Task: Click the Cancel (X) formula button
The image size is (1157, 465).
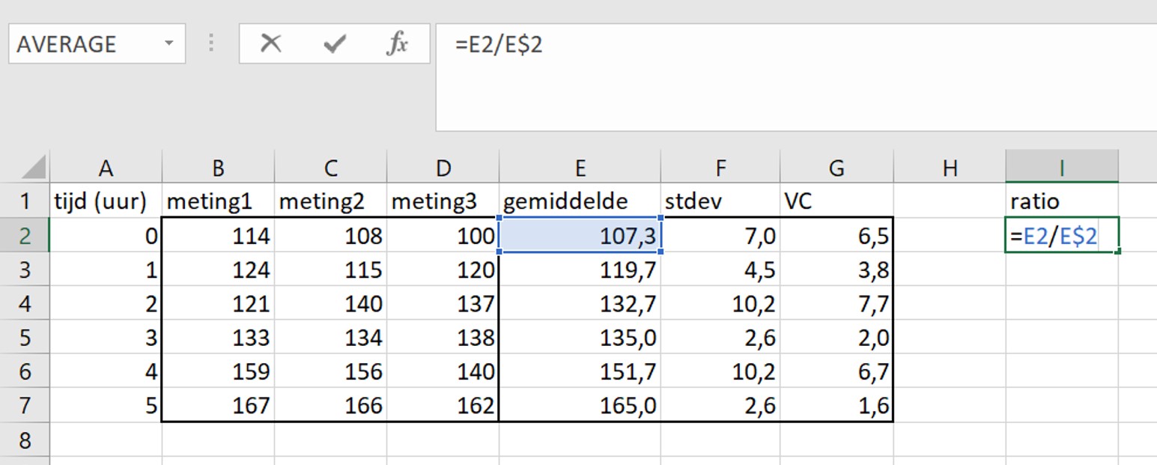Action: click(x=270, y=44)
